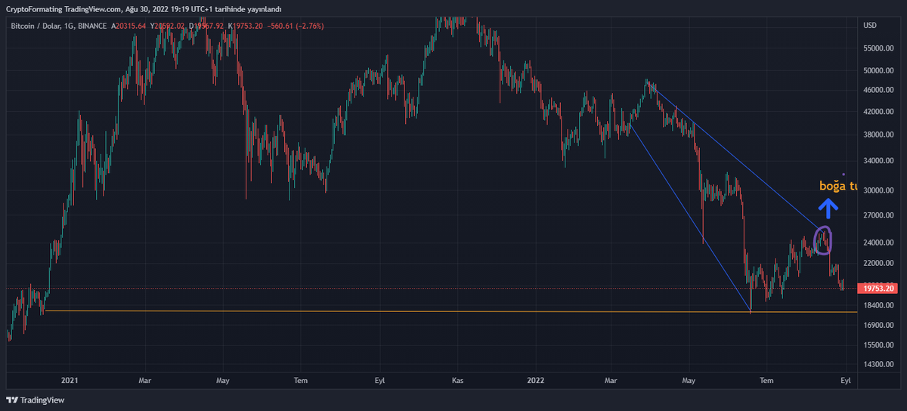Viewport: 907px width, 411px height.
Task: Click the 15500.00 price axis label
Action: (x=878, y=345)
